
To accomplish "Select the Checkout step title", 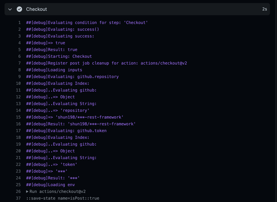I will pyautogui.click(x=37, y=9).
